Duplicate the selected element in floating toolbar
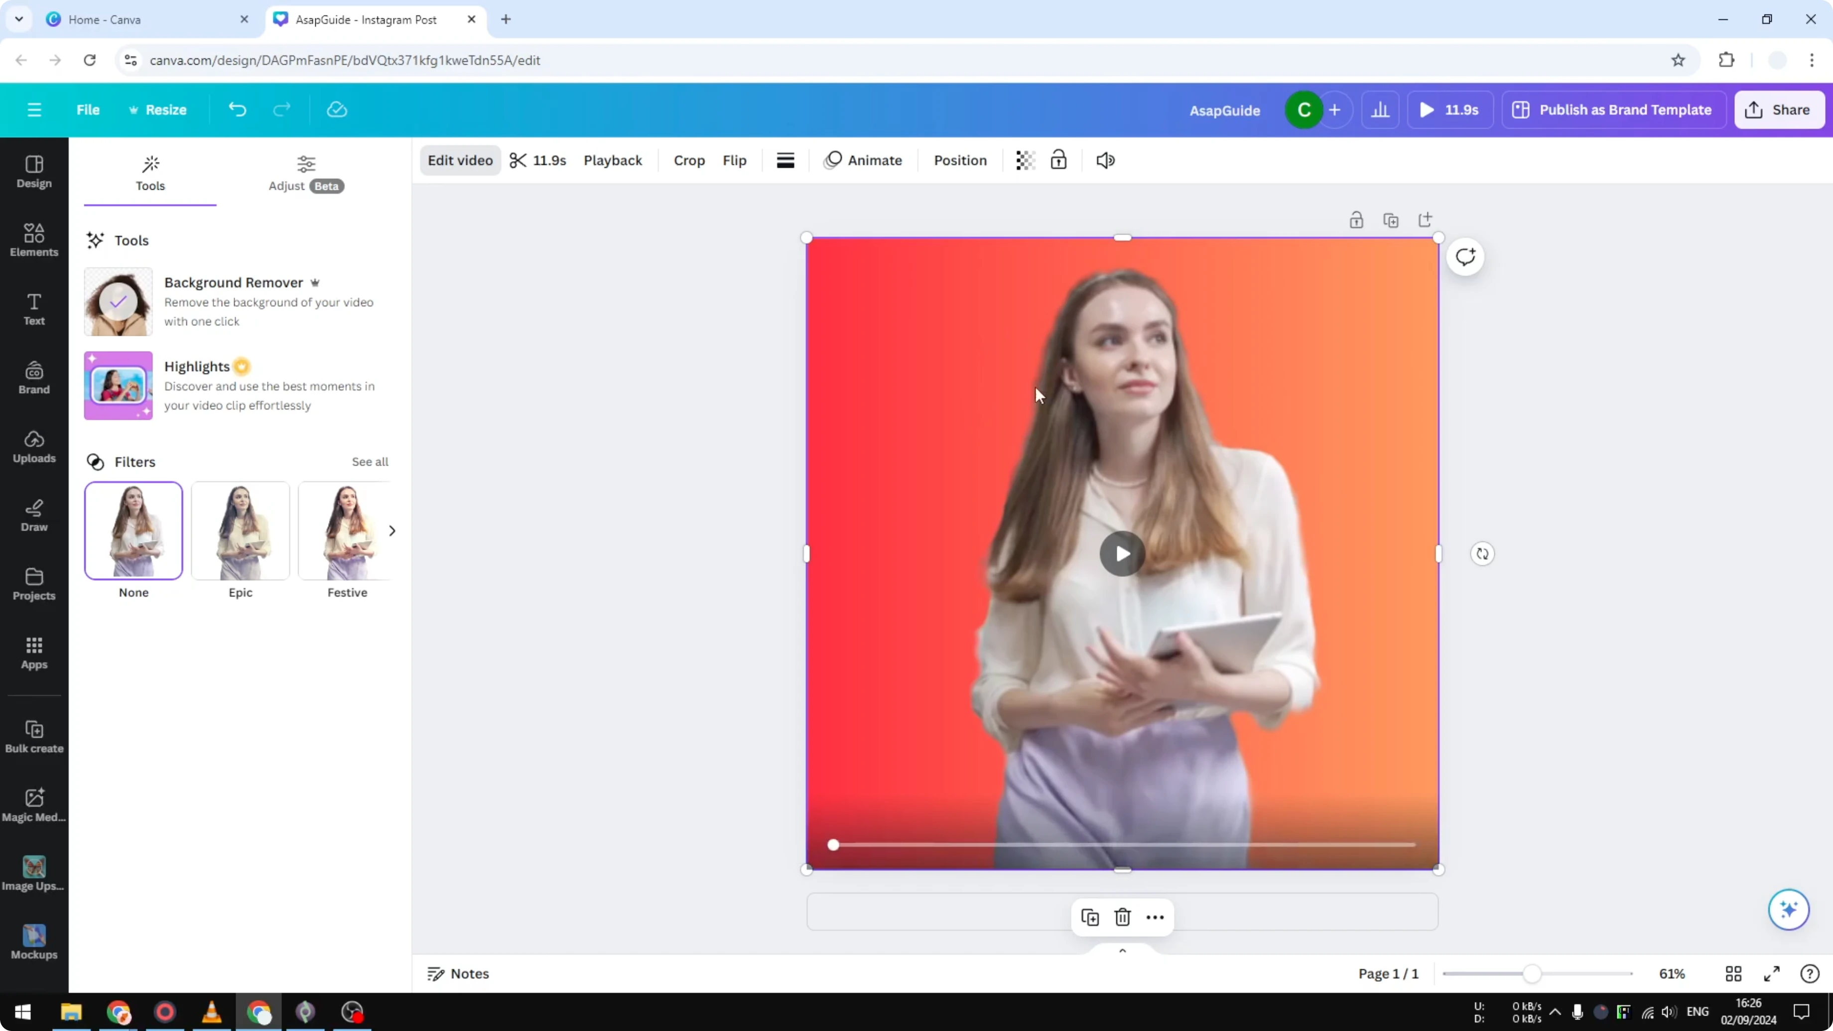 tap(1089, 917)
